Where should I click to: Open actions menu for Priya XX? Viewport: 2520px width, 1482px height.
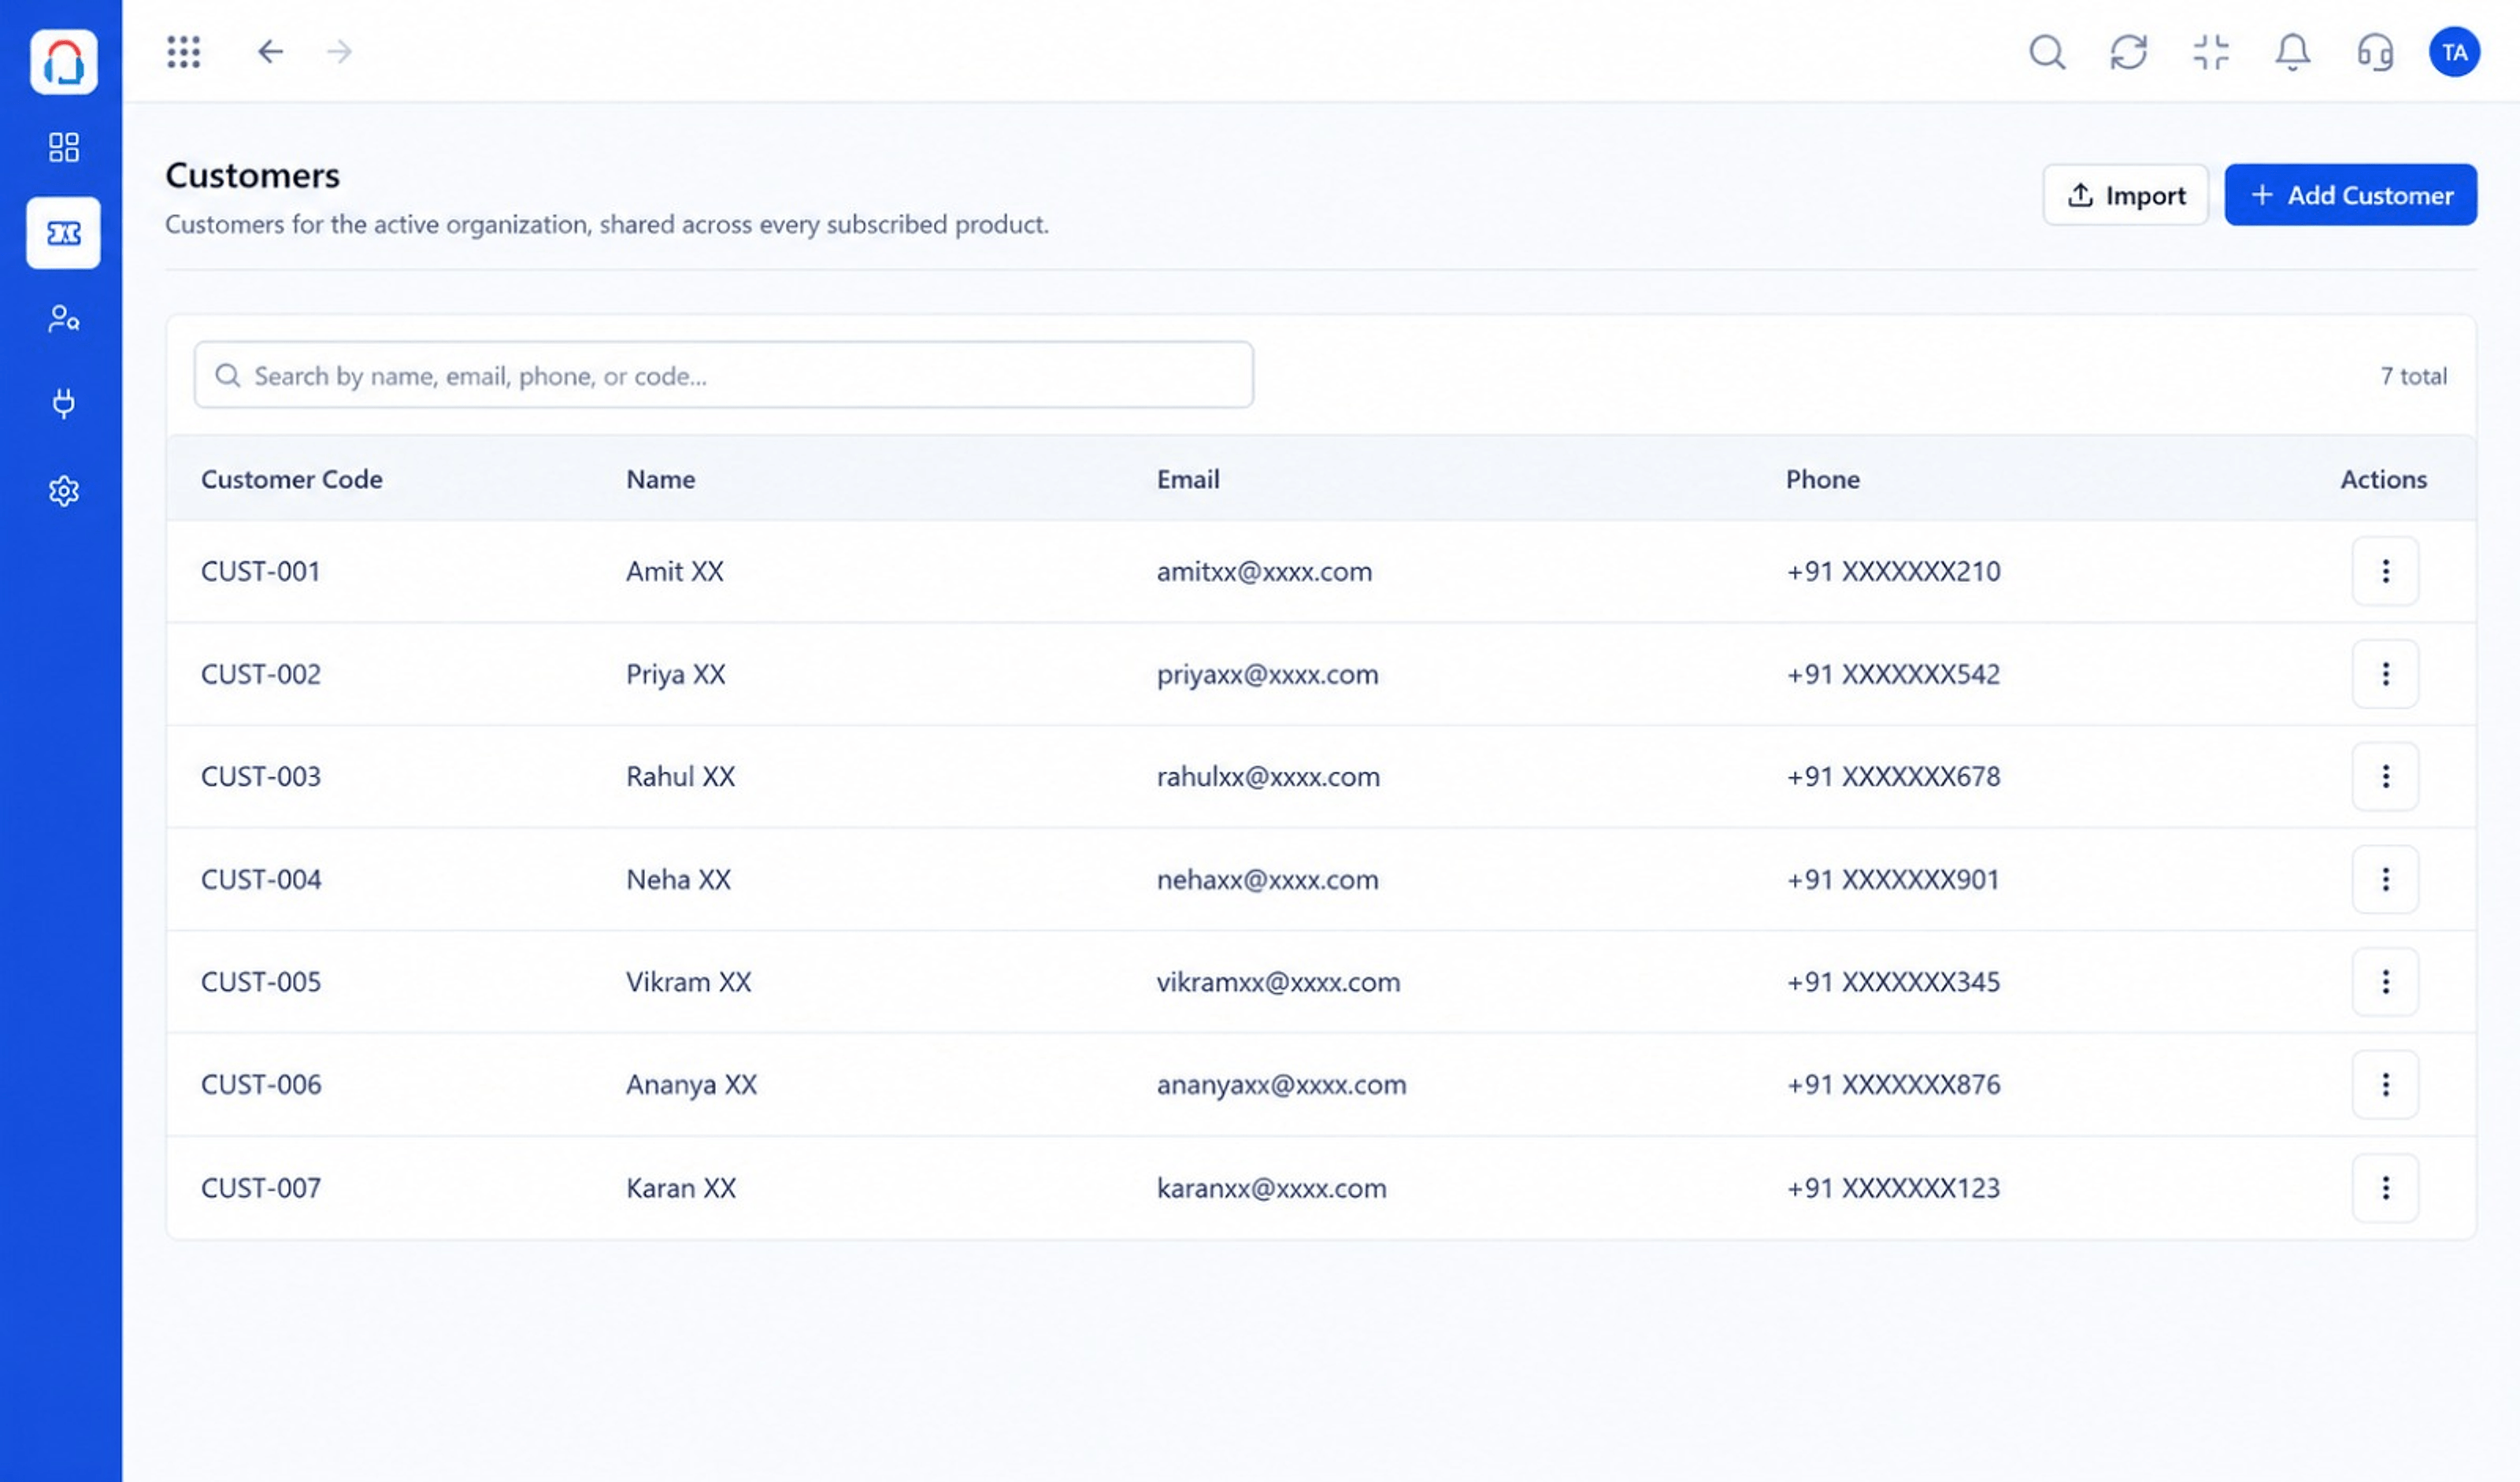pyautogui.click(x=2385, y=674)
